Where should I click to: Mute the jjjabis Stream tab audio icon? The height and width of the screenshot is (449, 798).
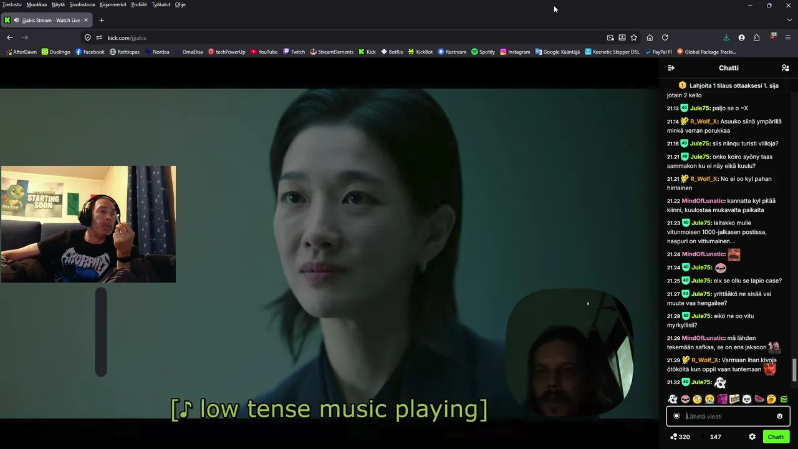point(16,20)
